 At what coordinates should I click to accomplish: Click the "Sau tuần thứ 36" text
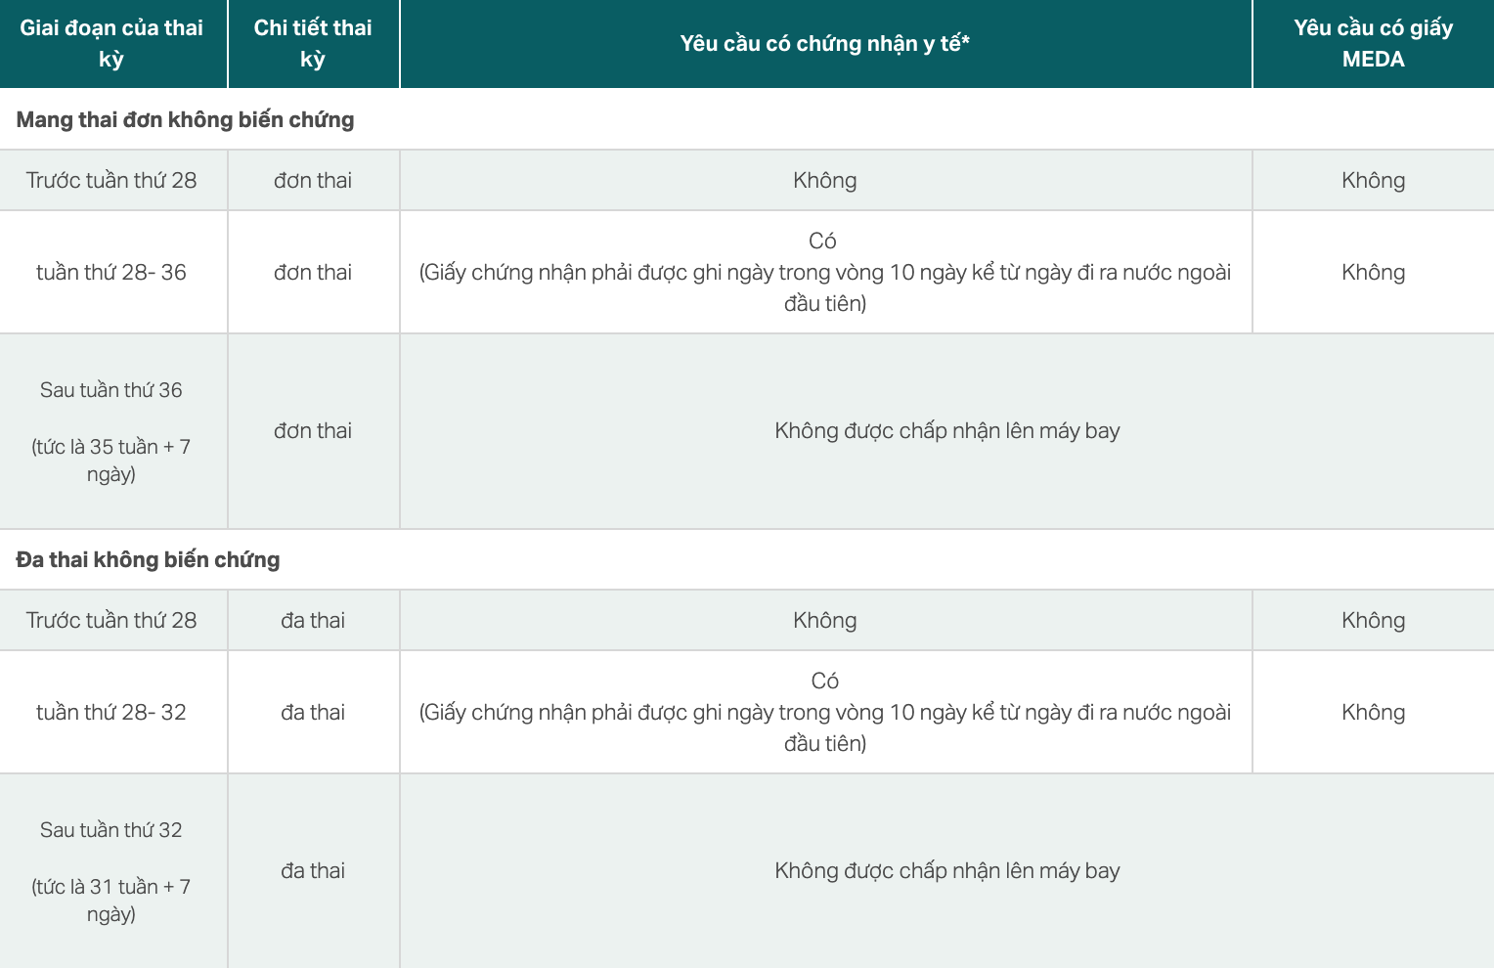pos(111,390)
